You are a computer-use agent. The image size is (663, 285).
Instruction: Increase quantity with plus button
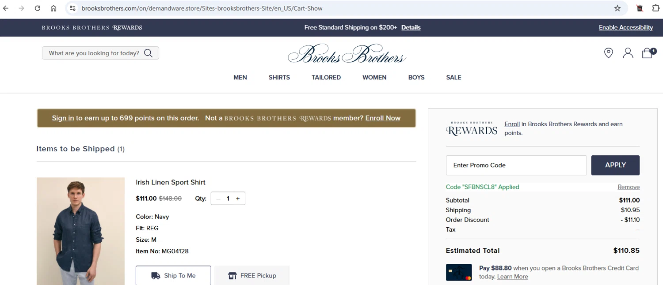[238, 199]
